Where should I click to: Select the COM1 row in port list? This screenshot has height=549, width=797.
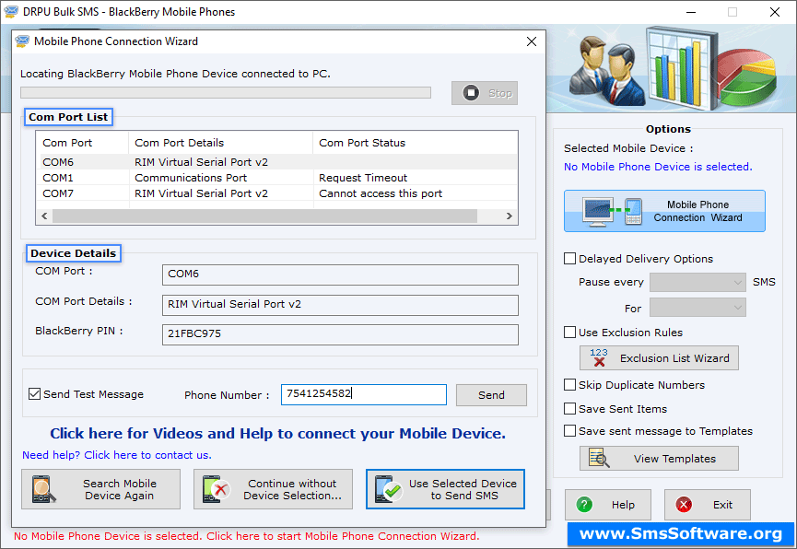pos(277,178)
